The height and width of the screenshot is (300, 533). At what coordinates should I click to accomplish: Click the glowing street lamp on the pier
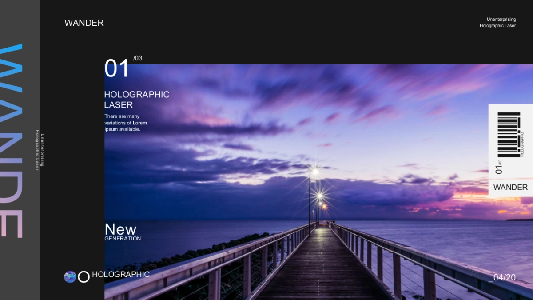pyautogui.click(x=314, y=172)
